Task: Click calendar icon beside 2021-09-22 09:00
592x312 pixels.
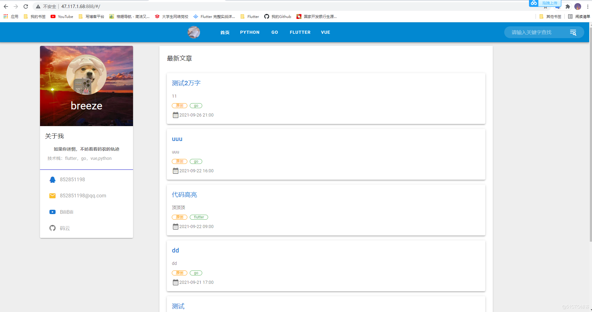Action: (x=176, y=227)
